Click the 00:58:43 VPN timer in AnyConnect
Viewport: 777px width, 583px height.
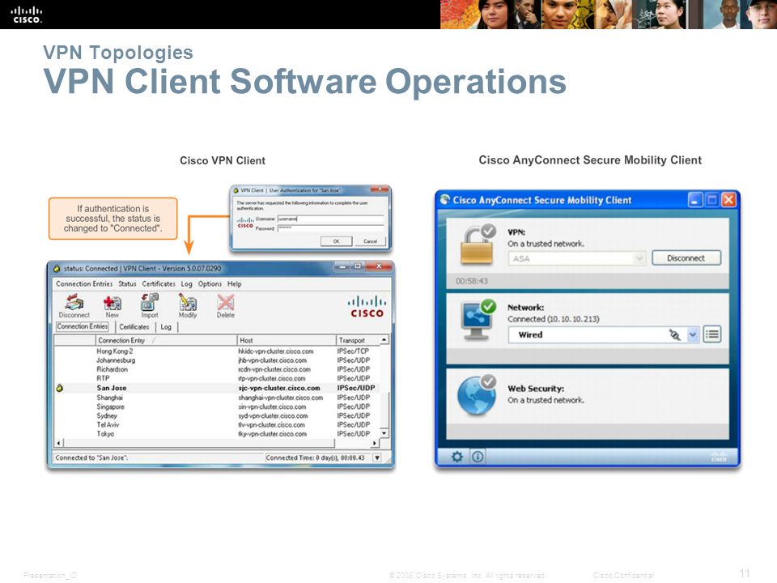pyautogui.click(x=472, y=281)
